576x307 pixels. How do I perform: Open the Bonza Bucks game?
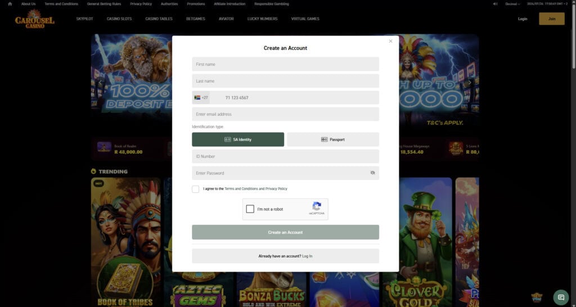click(271, 290)
